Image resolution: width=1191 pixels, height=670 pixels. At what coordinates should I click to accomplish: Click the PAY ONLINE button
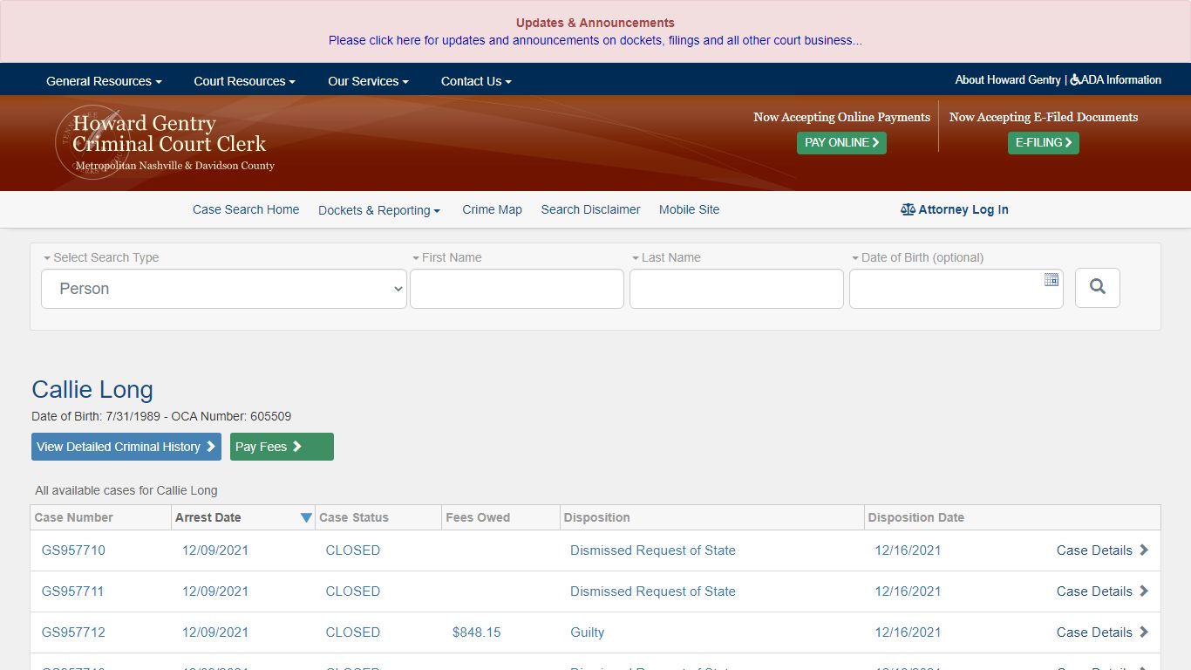(841, 142)
